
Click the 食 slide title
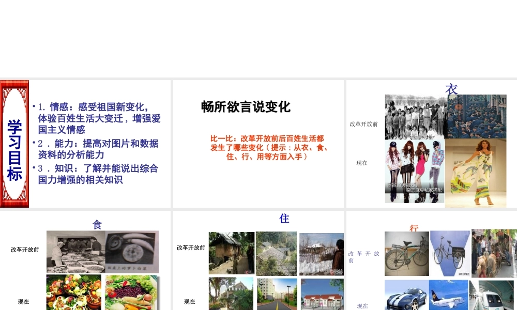97,225
